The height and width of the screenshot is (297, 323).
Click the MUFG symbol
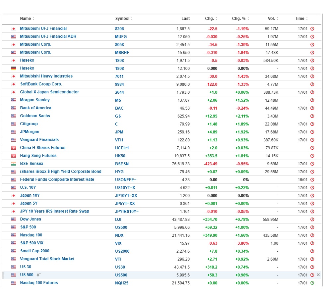[x=121, y=37]
